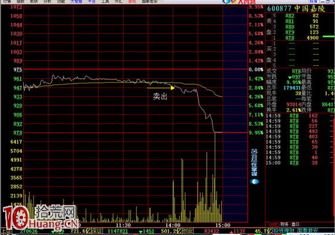Open the 功能 menu
Viewport: 335px width, 235px height.
click(x=61, y=2)
